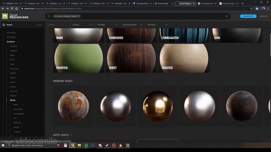Open Calculator from the taskbar
Screen dimensions: 271x152
[x=65, y=145]
